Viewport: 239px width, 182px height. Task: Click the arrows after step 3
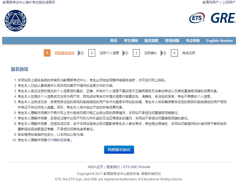(163, 53)
